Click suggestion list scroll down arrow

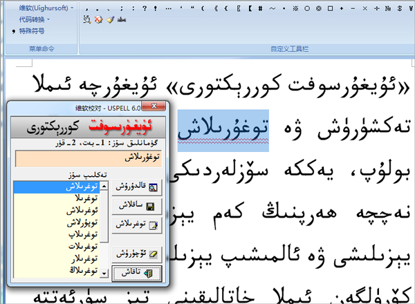(104, 273)
